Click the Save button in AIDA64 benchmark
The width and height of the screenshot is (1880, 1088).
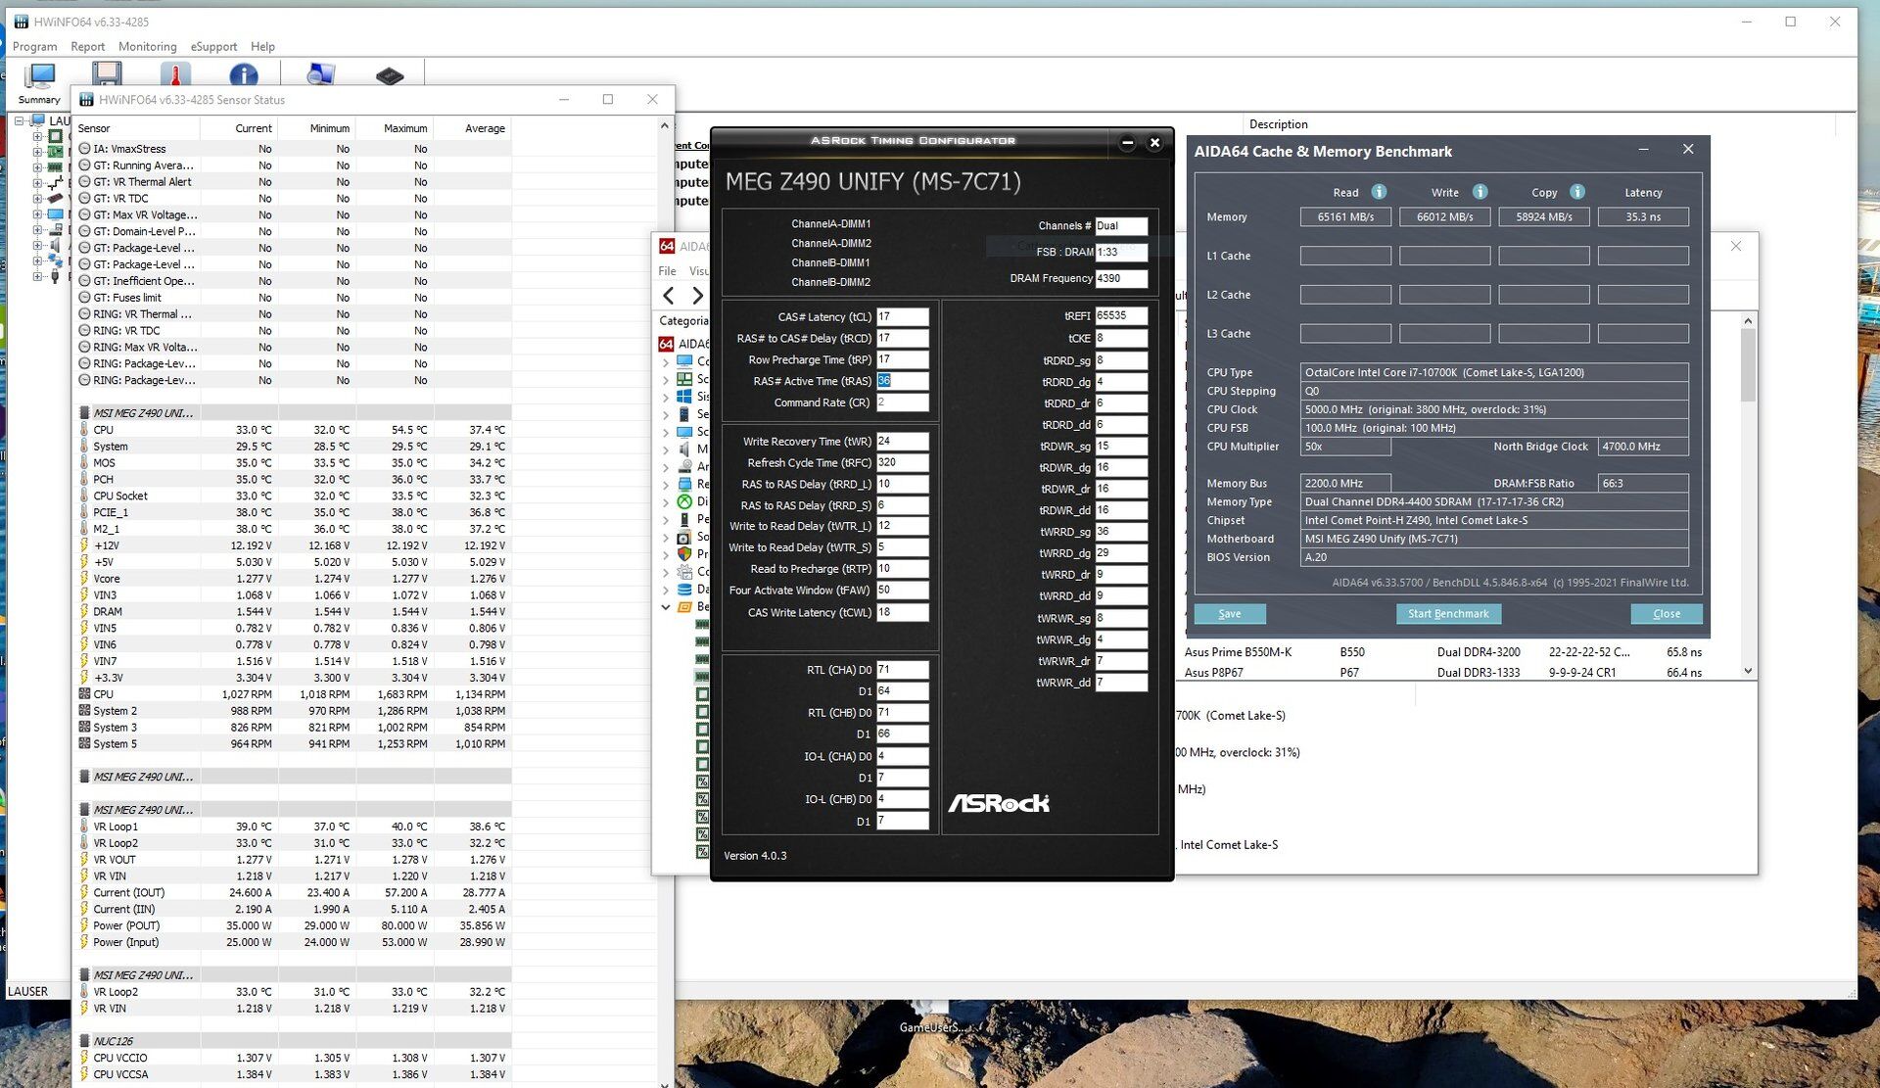[1229, 614]
